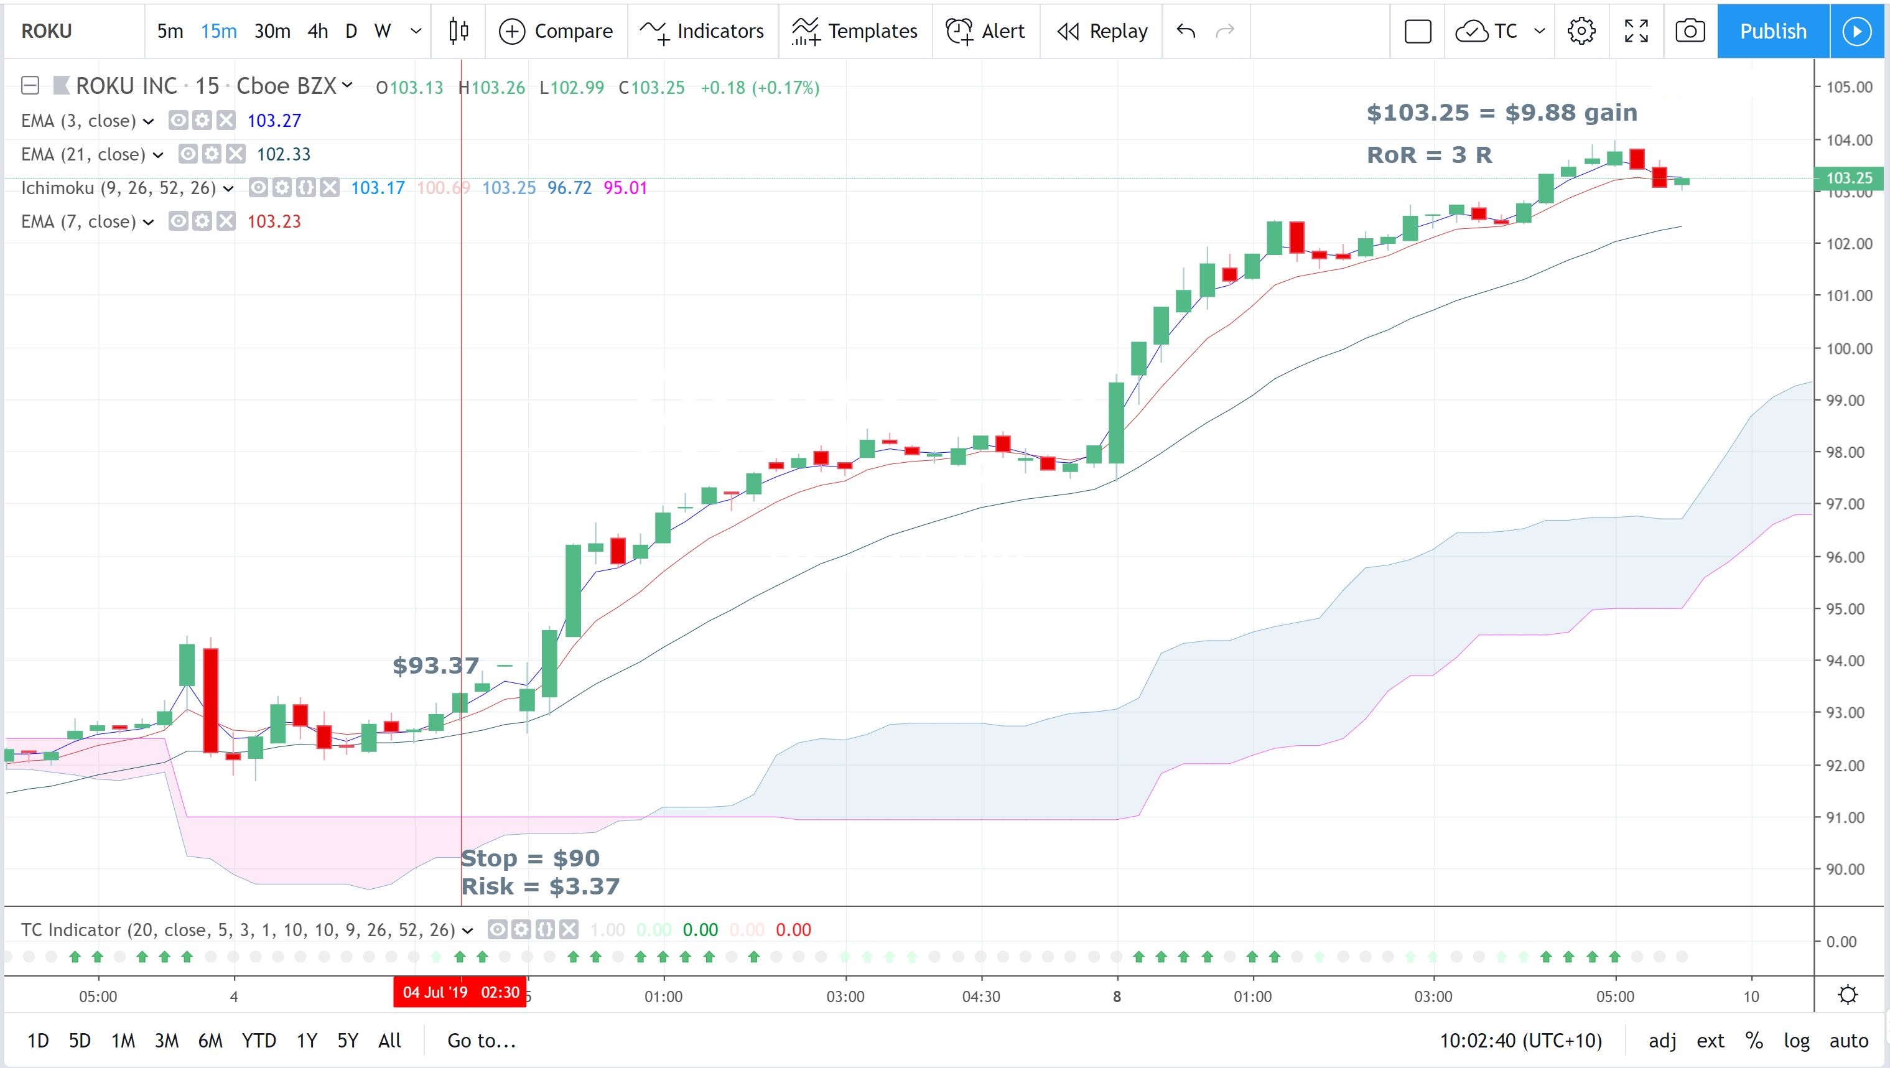1890x1068 pixels.
Task: Select the 4h timeframe
Action: [318, 31]
